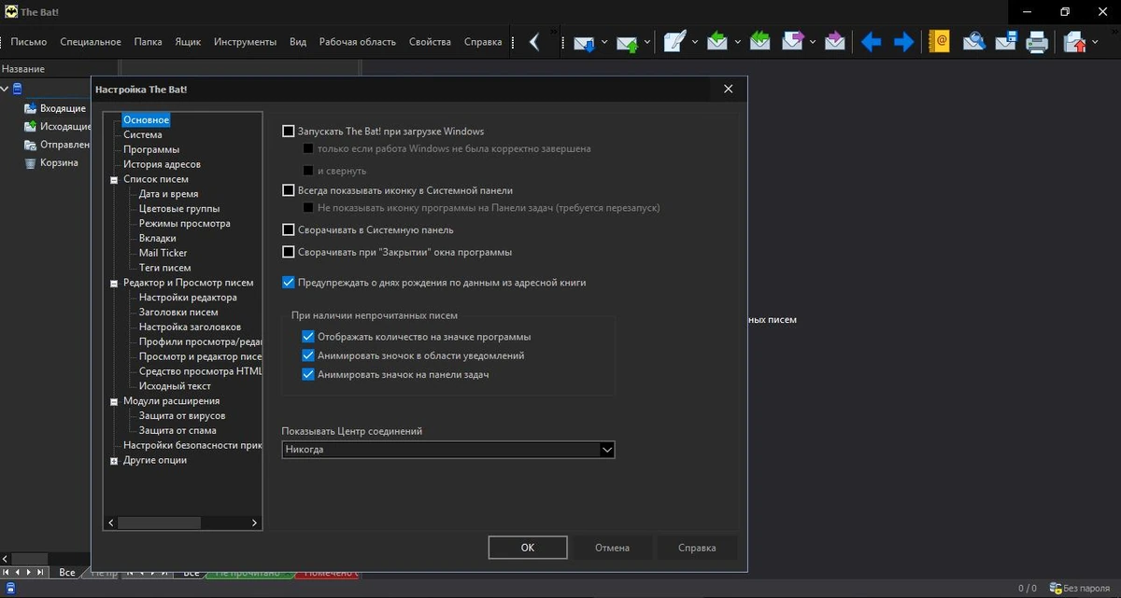Click the OK button in settings dialog

(528, 548)
